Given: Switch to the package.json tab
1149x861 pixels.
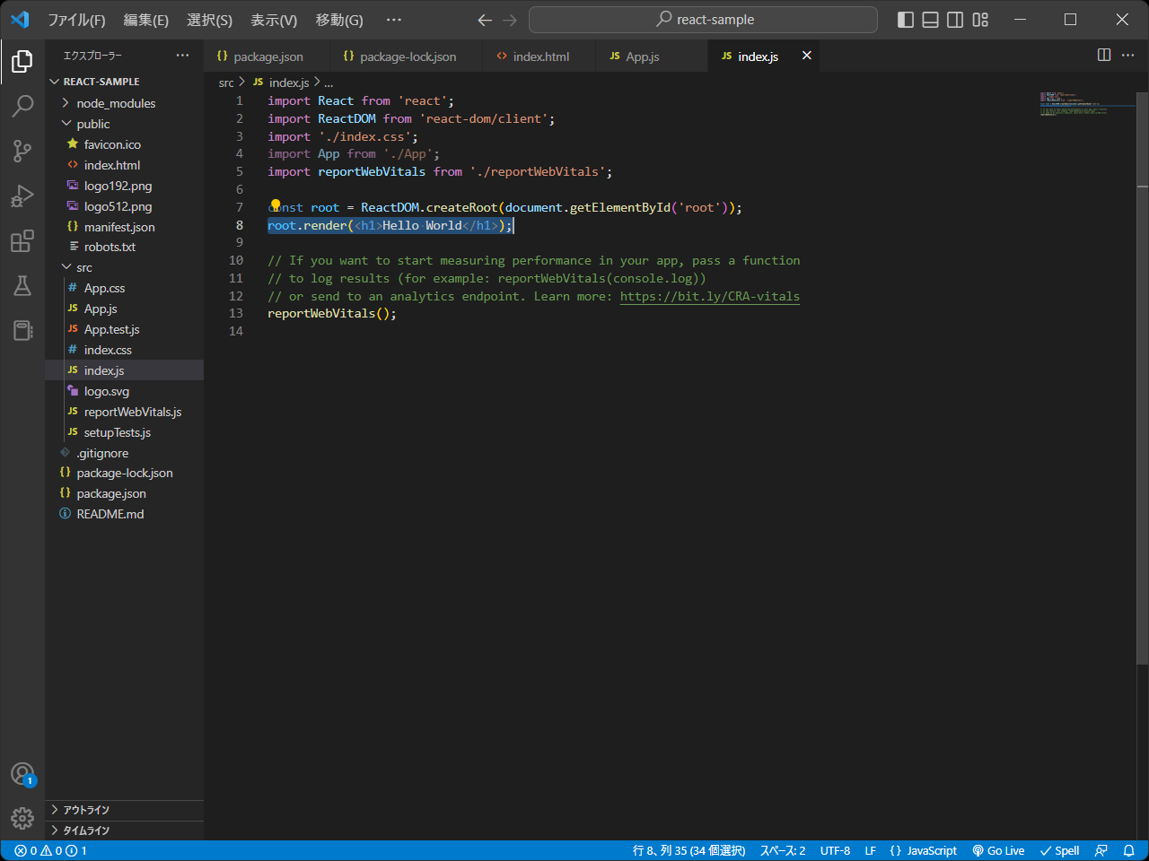Looking at the screenshot, I should point(267,56).
